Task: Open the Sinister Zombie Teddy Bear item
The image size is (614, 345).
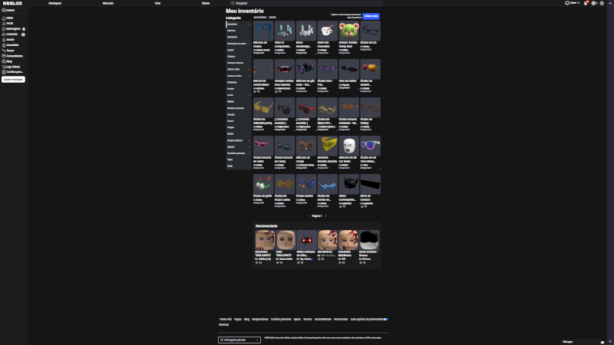Action: point(348,31)
